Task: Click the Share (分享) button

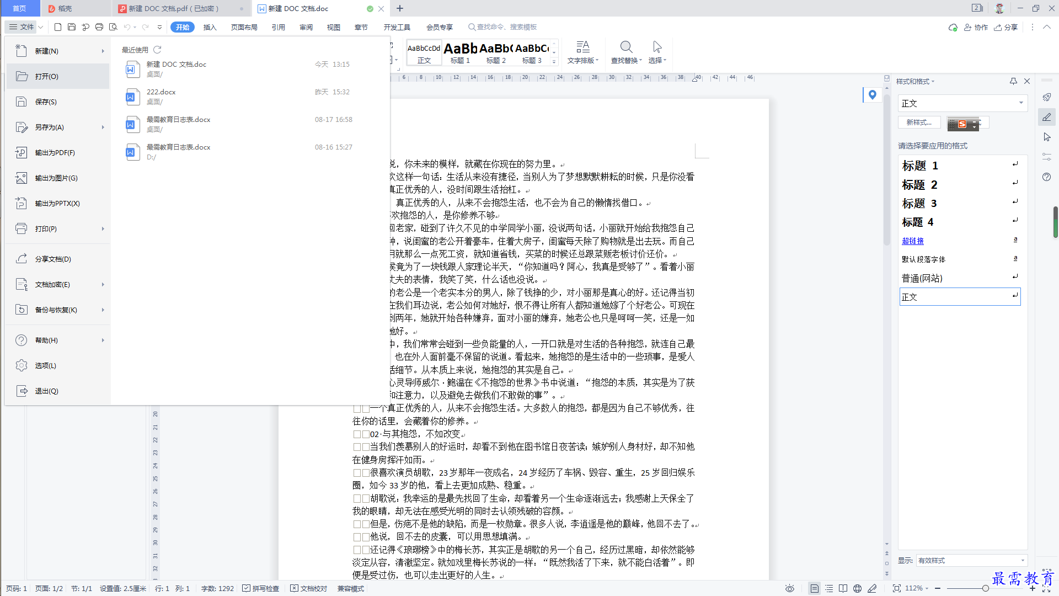Action: click(1006, 27)
